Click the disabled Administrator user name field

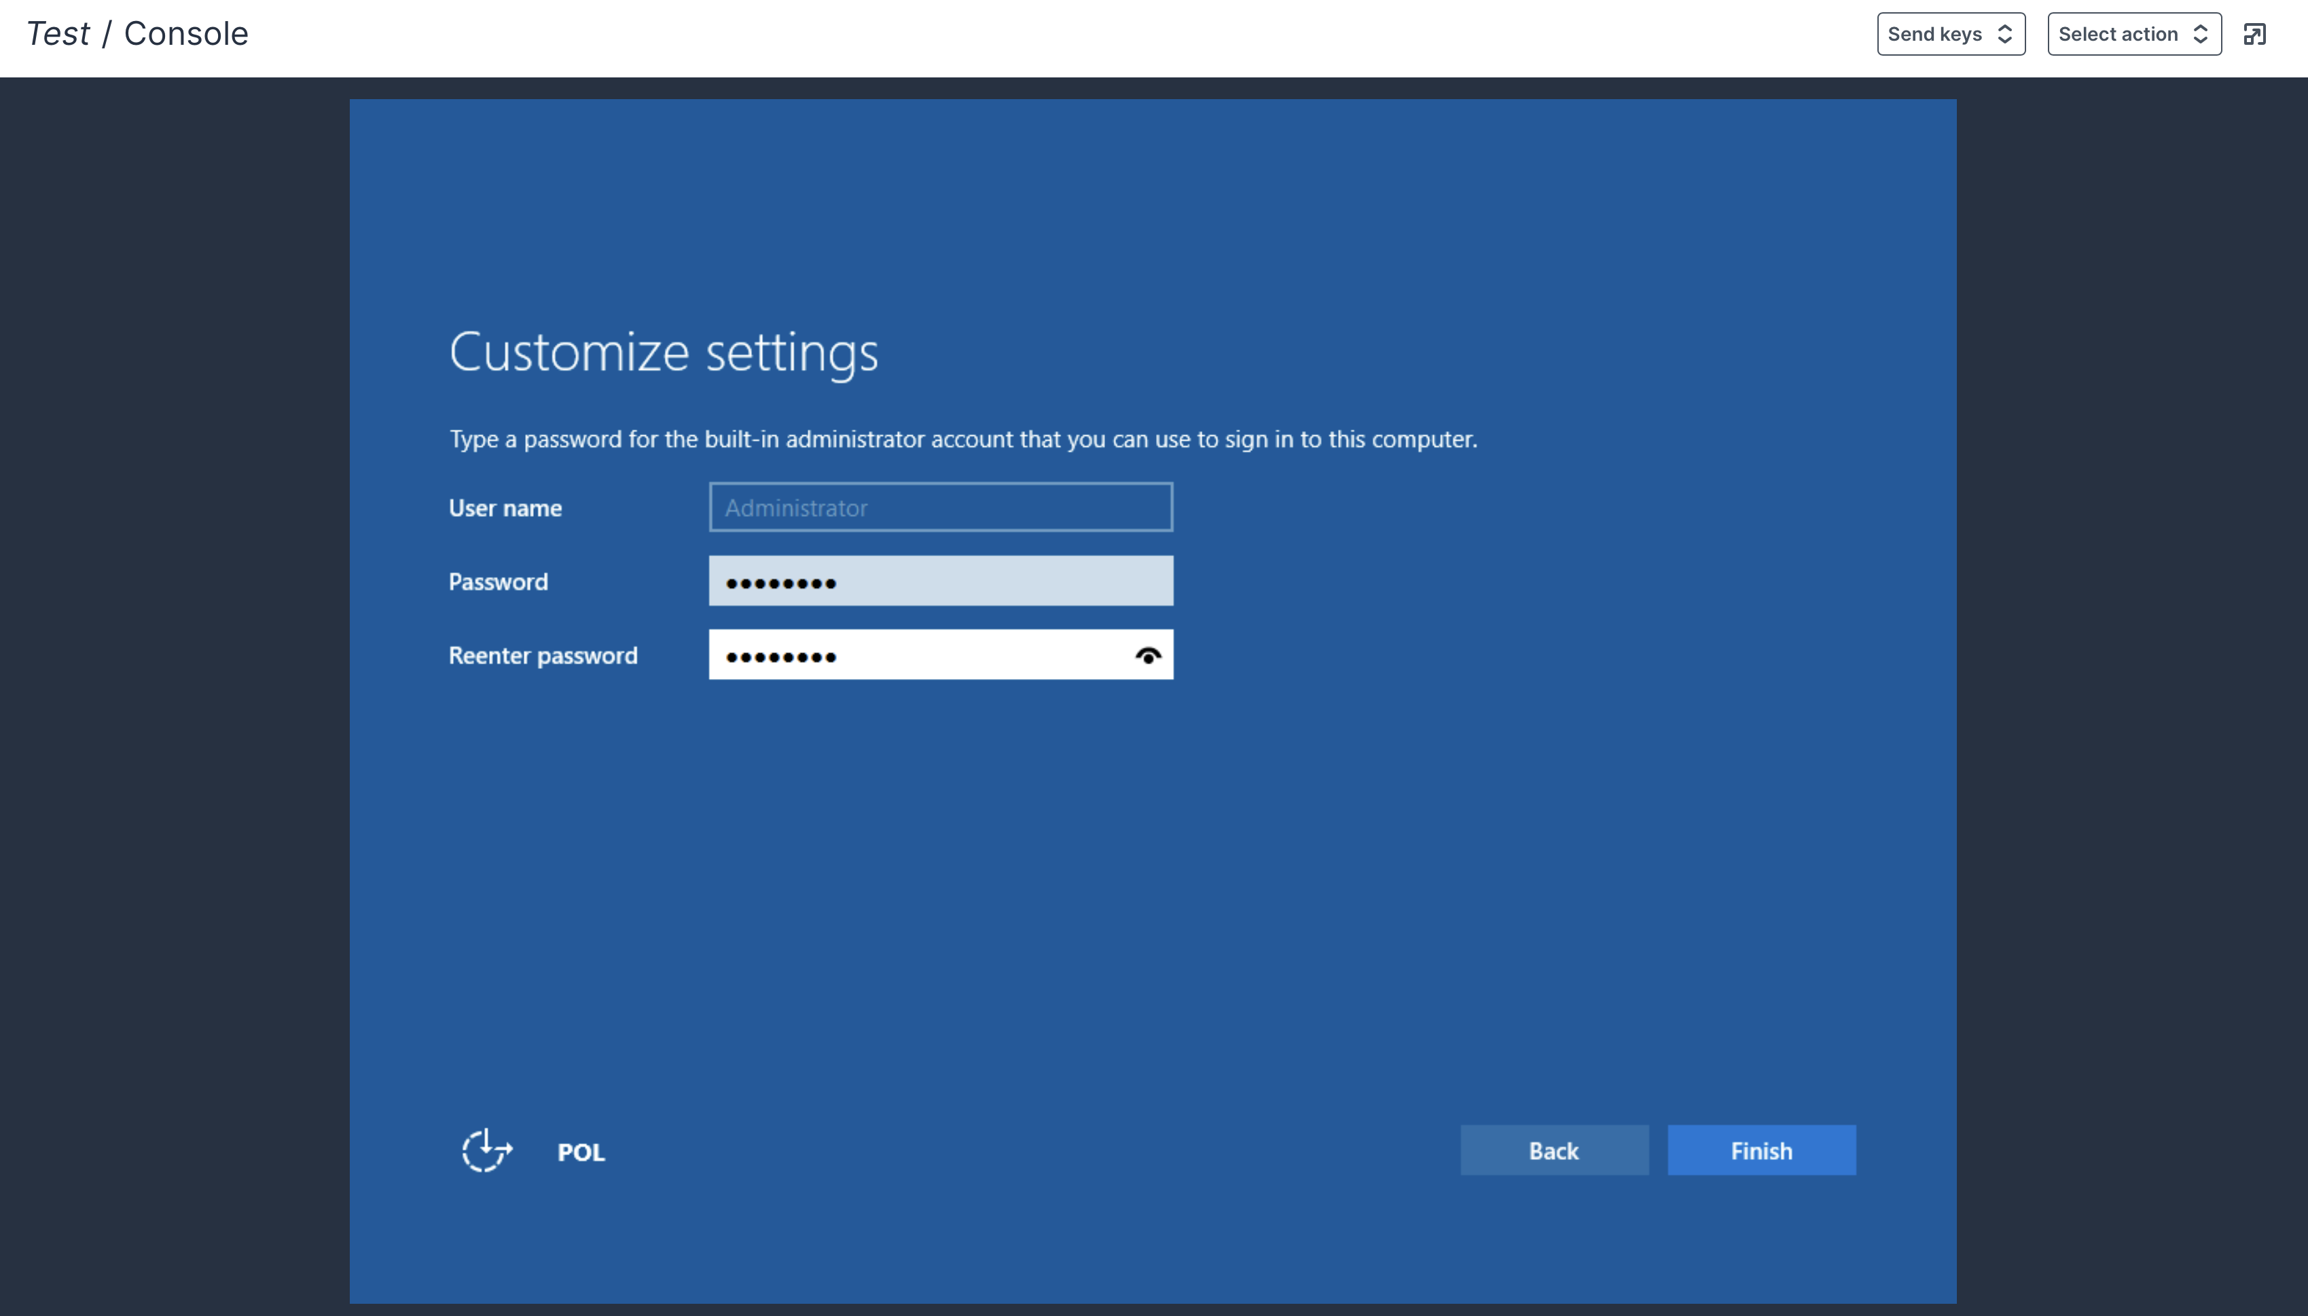[940, 507]
